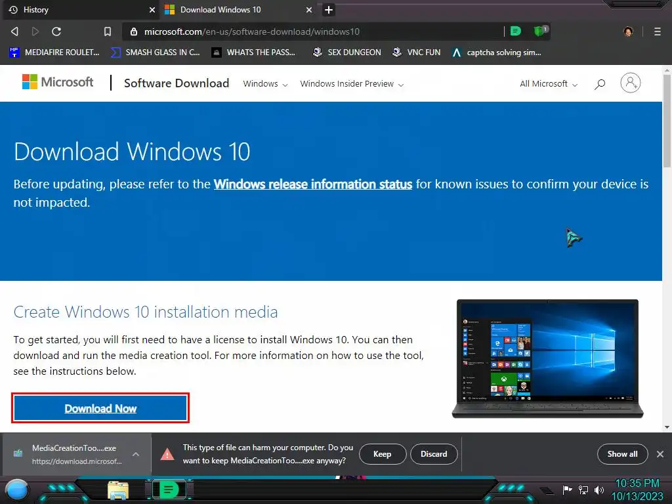The height and width of the screenshot is (504, 672).
Task: Open the SMASH GLASS IN C... bookmark
Action: (x=156, y=52)
